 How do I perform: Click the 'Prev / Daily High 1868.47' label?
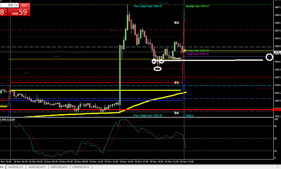click(x=148, y=6)
